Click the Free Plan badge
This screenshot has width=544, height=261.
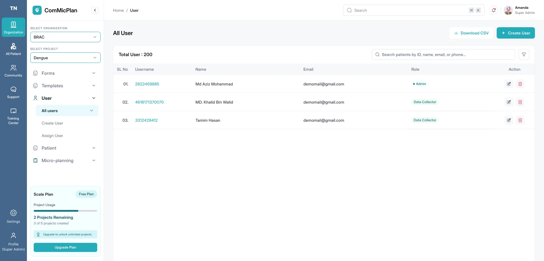tap(86, 194)
